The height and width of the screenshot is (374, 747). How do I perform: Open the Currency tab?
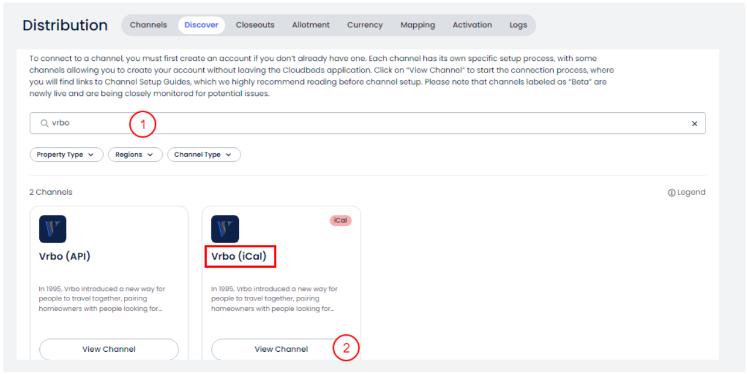coord(365,25)
